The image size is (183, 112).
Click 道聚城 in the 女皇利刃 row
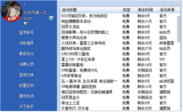(165, 108)
